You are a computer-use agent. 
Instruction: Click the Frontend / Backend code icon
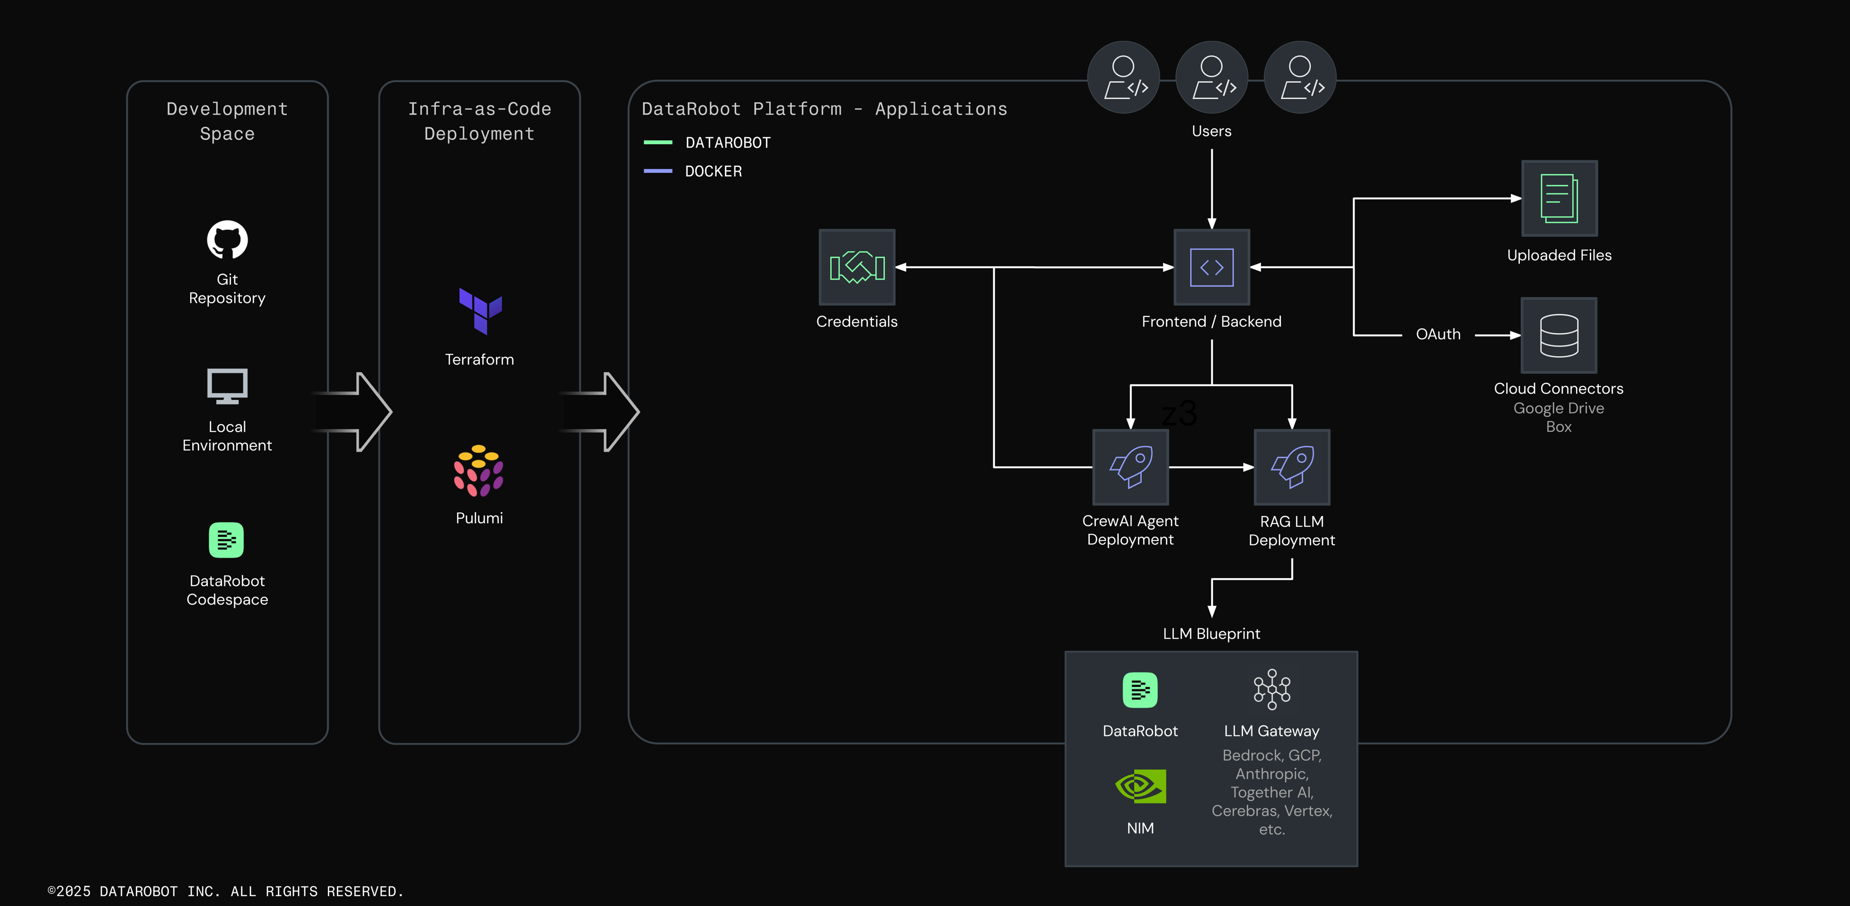coord(1211,267)
